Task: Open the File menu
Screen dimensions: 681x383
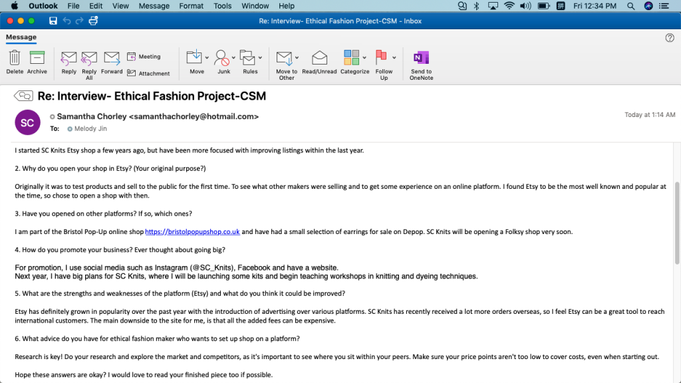Action: click(x=73, y=6)
